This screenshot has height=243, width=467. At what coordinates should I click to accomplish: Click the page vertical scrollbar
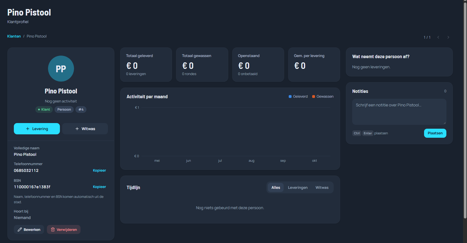[x=465, y=110]
